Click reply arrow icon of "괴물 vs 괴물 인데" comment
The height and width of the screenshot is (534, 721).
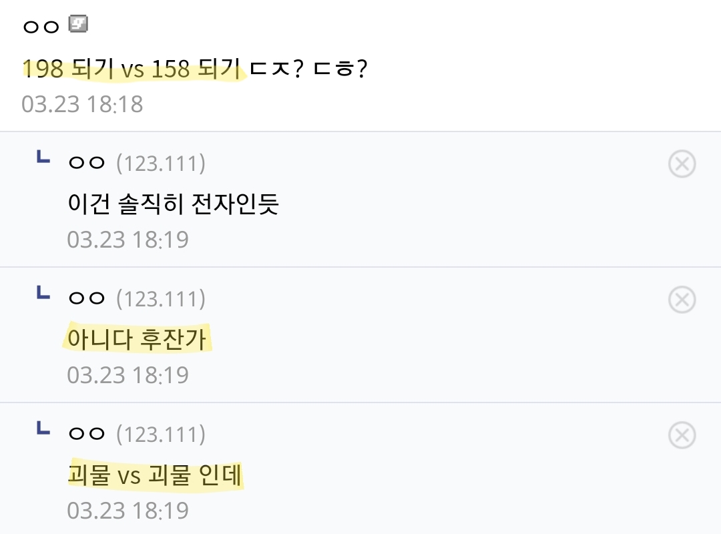(x=43, y=429)
